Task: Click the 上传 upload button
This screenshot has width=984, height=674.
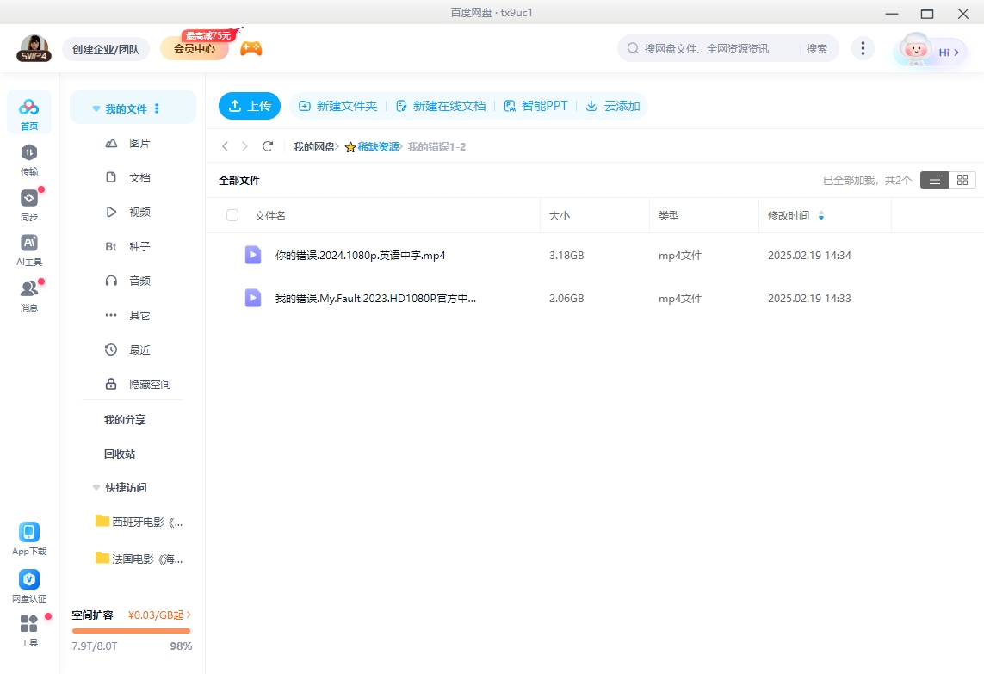Action: (249, 105)
